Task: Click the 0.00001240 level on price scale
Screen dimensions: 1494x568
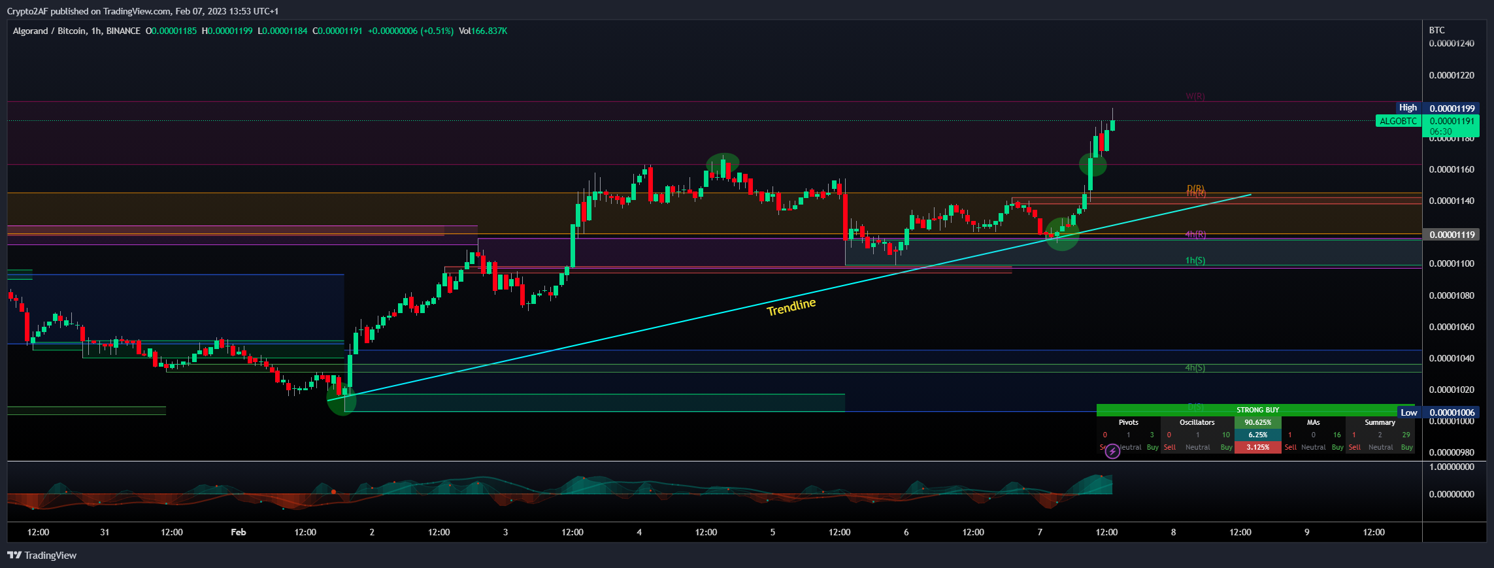Action: coord(1452,44)
